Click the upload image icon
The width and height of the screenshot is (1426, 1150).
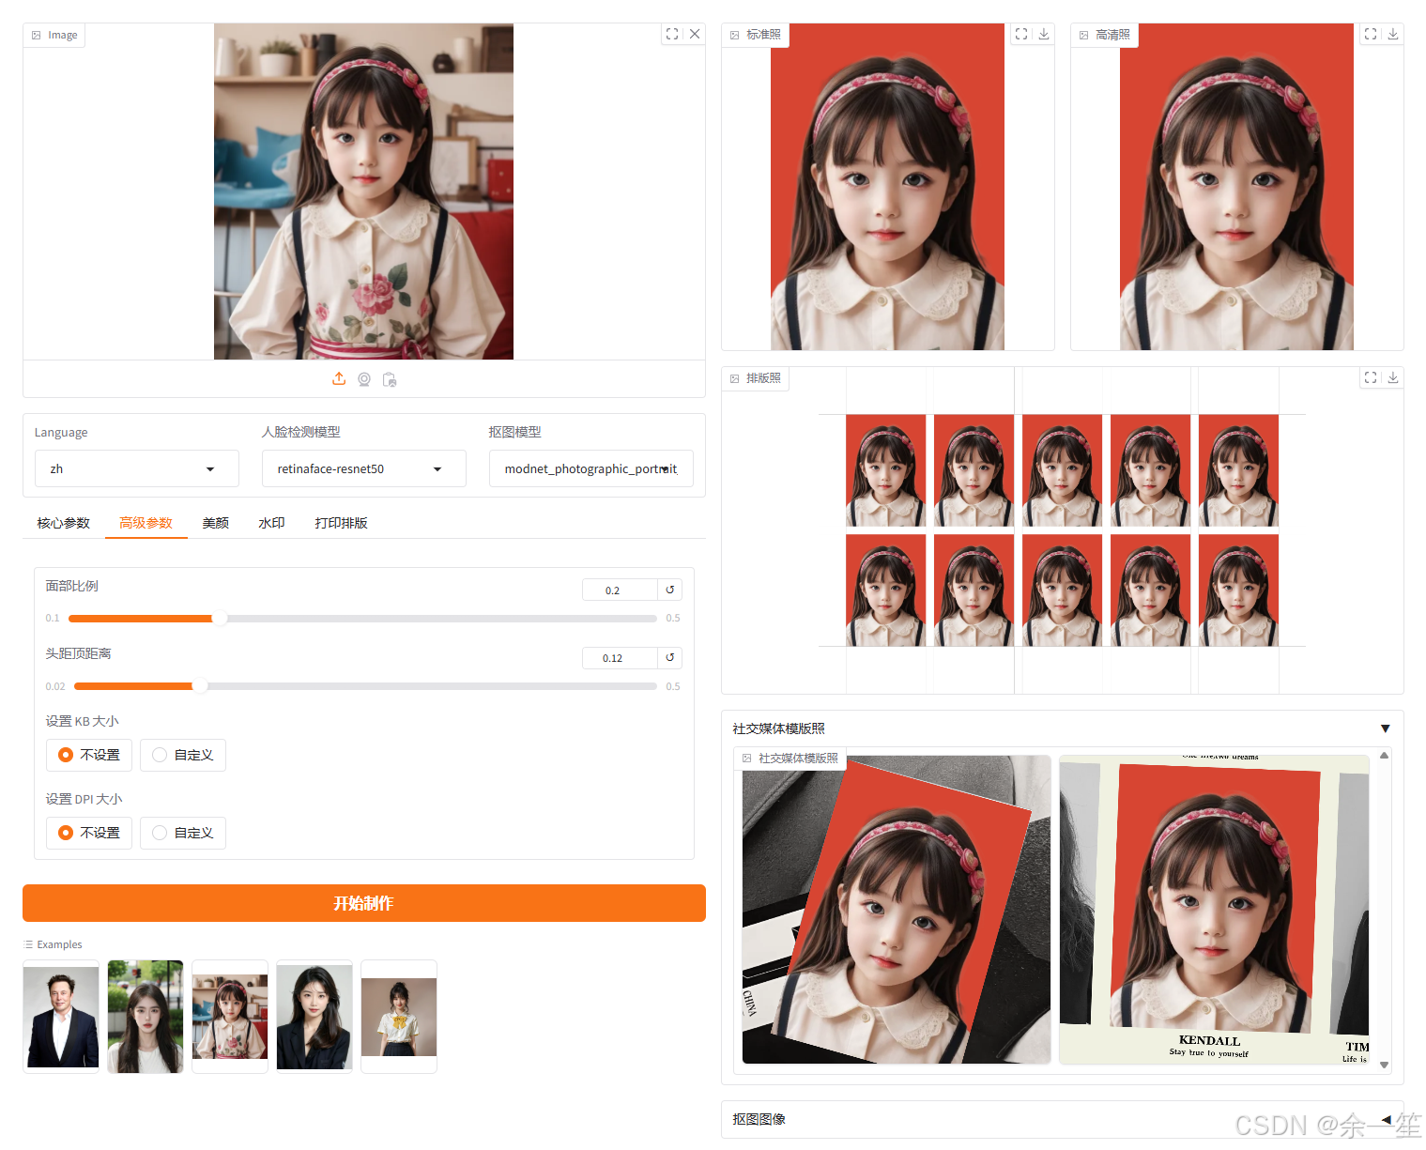pos(339,379)
